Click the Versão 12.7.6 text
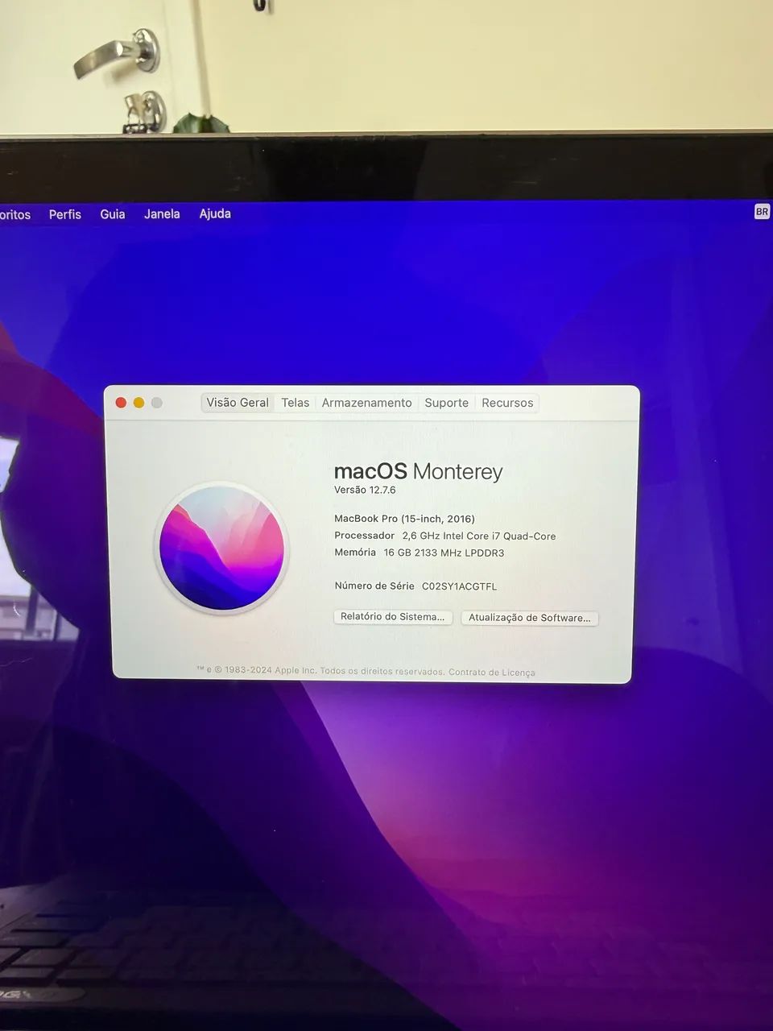 point(365,490)
